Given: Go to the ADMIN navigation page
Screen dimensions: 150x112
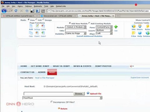Looking at the screenshot, I should (x=42, y=72).
